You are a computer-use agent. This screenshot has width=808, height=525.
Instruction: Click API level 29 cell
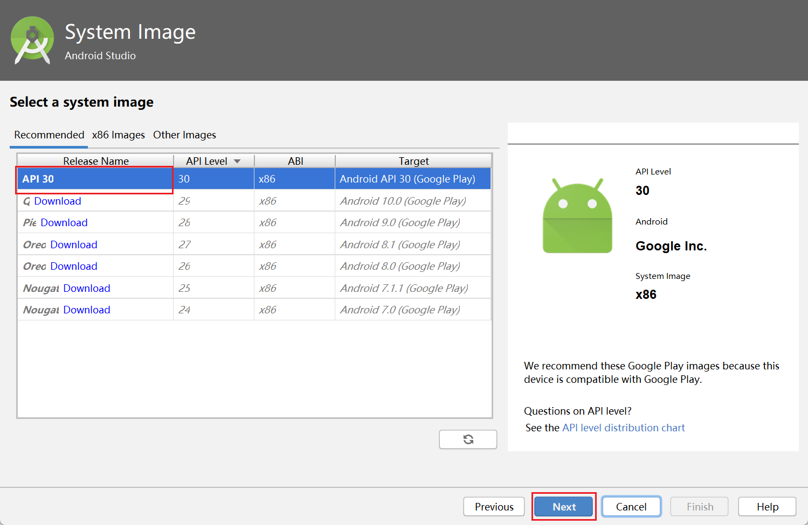[213, 201]
